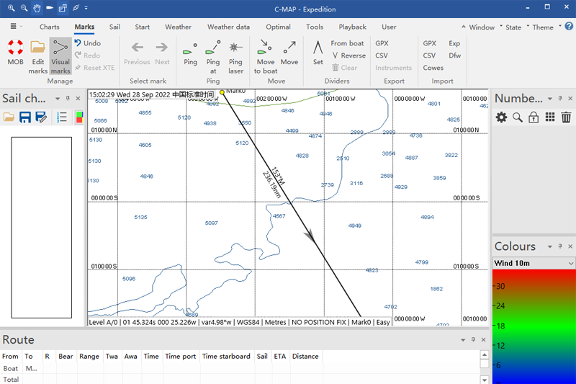Click zoom in icon in title bar
The image size is (576, 384).
coord(11,8)
